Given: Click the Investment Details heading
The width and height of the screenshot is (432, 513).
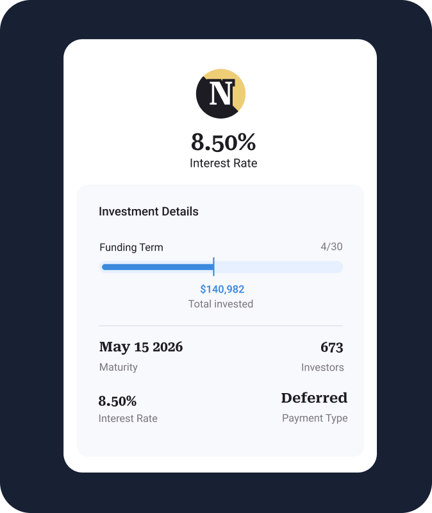Looking at the screenshot, I should click(x=149, y=212).
